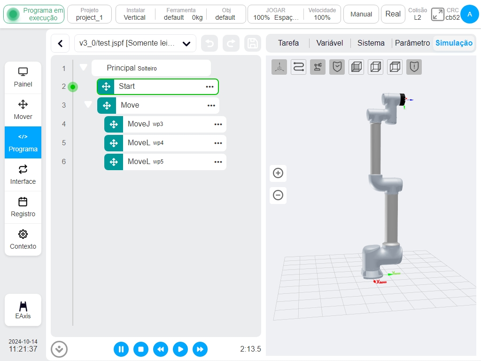Click the save program icon
The image size is (481, 361).
(252, 43)
